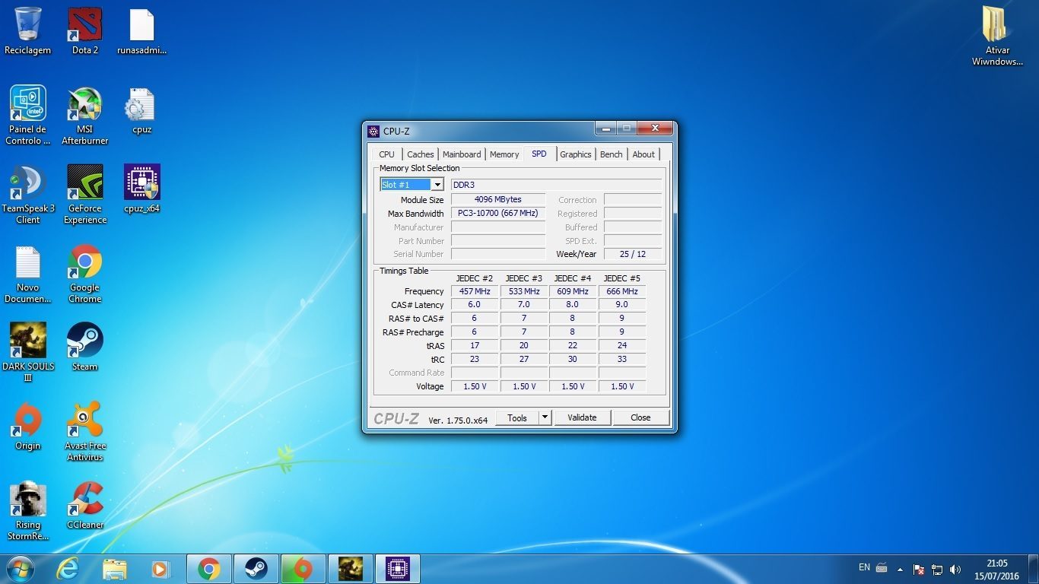
Task: Click the 457 MHz frequency cell
Action: tap(475, 291)
